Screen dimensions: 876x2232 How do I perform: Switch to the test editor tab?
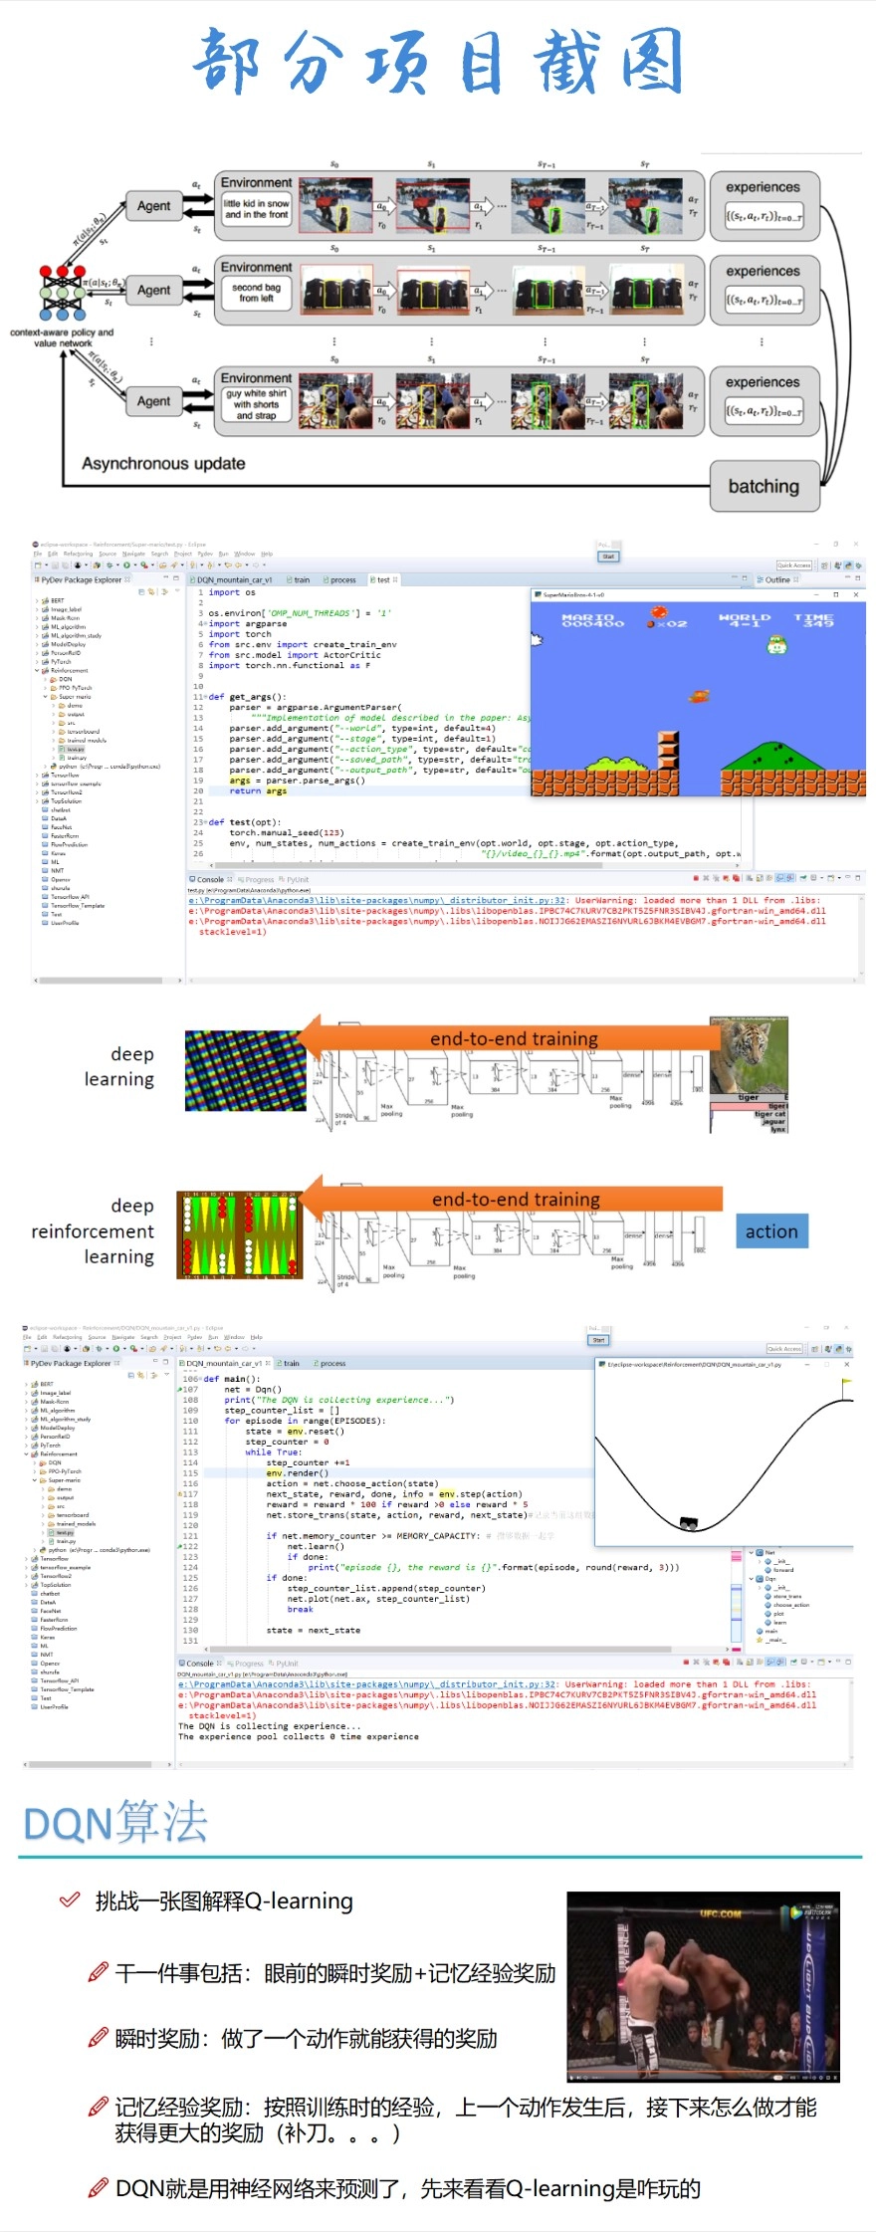coord(383,579)
